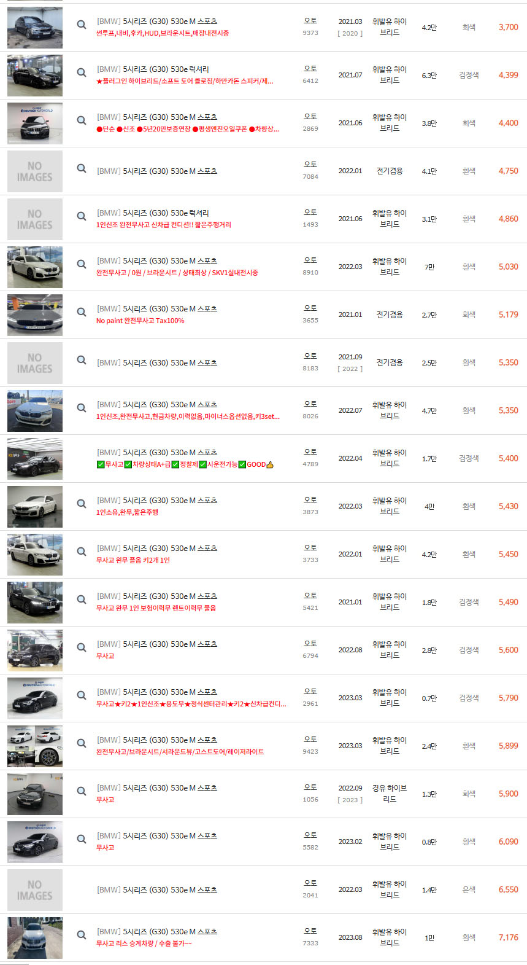Click the 530e M 스포츠 title priced 4,750
Screen dimensions: 527x965
(157, 171)
